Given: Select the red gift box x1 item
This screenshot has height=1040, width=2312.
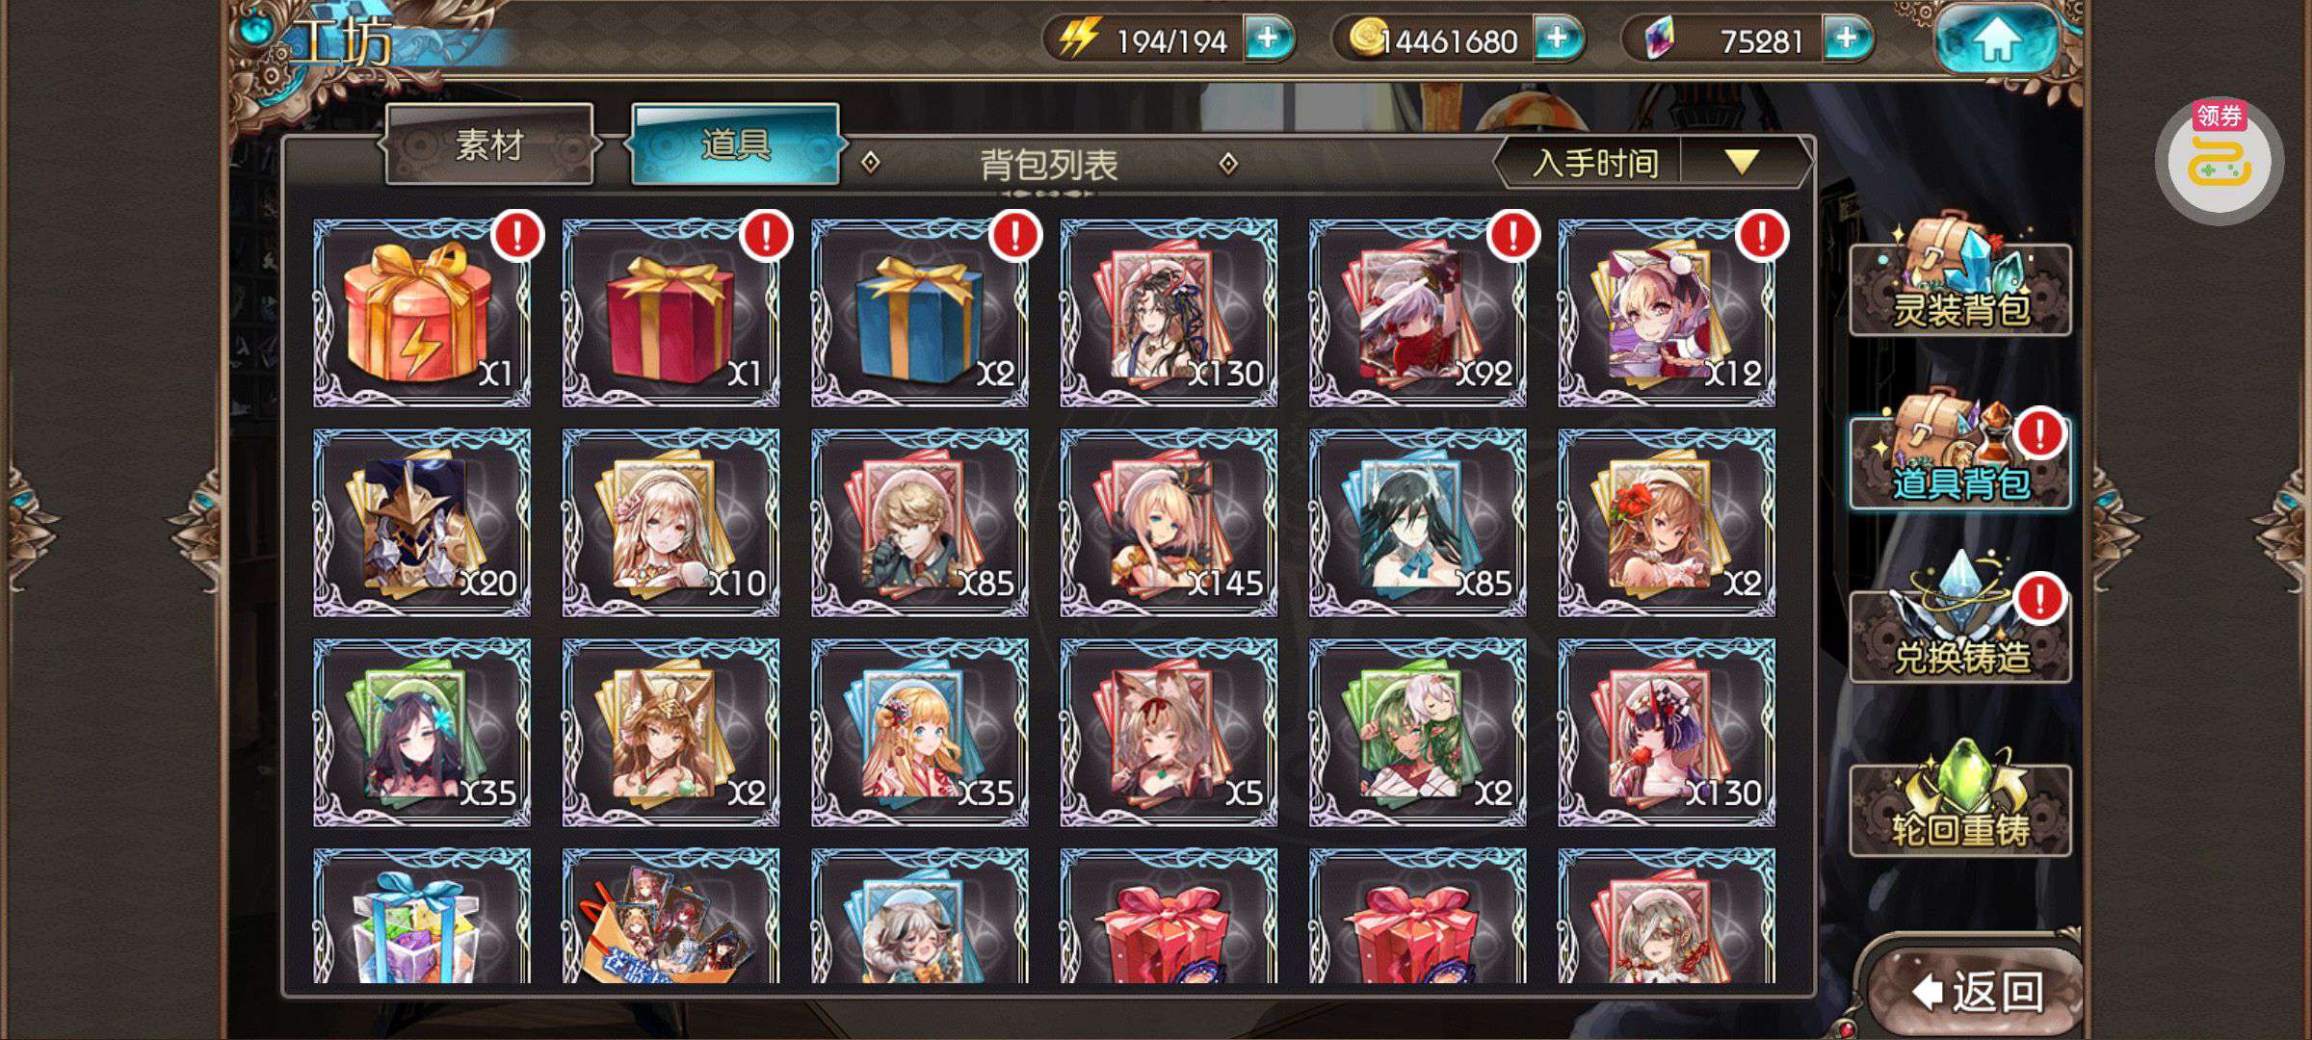Looking at the screenshot, I should tap(670, 313).
